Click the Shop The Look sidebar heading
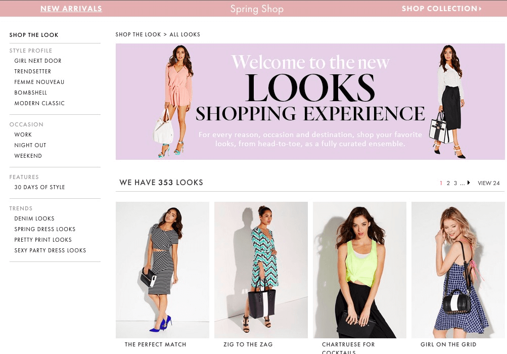Viewport: 507px width, 354px height. 34,35
